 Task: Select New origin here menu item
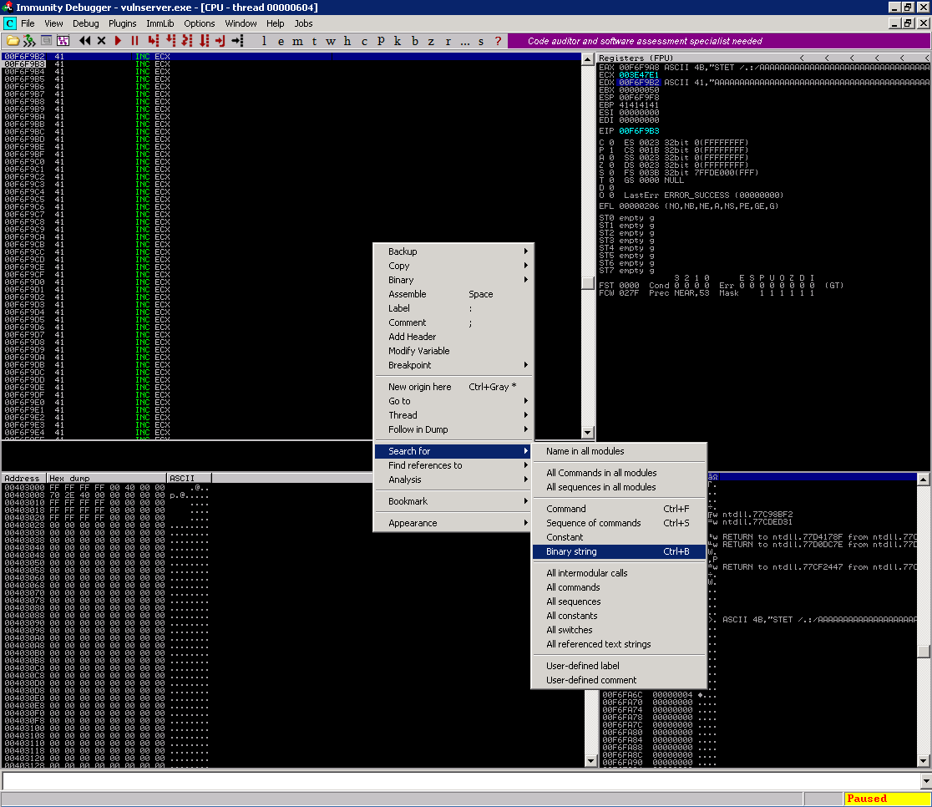click(x=453, y=387)
